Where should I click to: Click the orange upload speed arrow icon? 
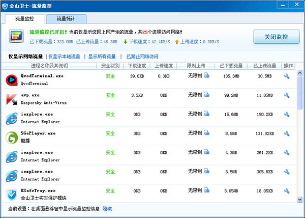(x=176, y=41)
